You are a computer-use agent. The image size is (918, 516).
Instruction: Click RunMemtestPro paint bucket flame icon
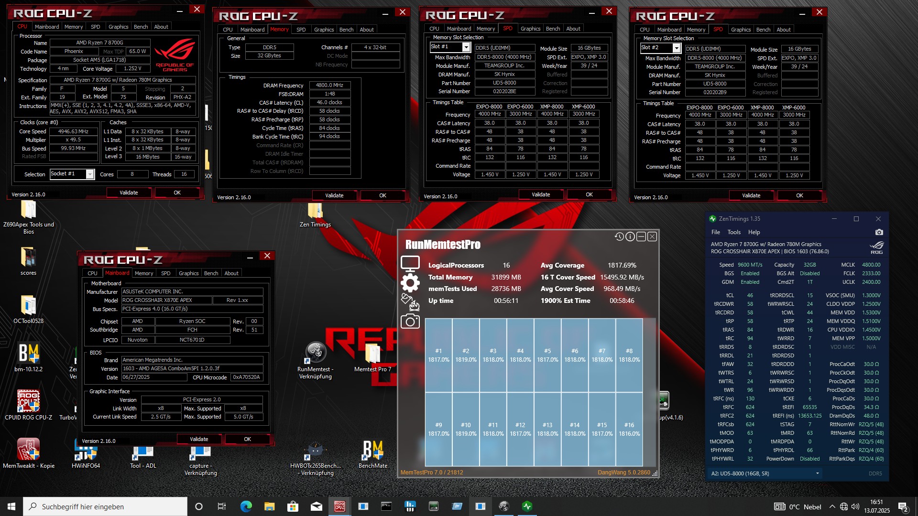410,301
